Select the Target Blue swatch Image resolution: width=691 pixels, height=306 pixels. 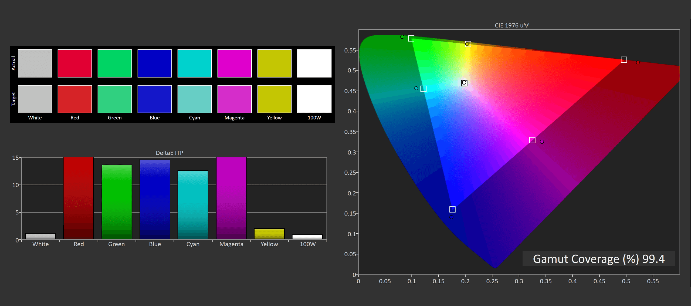155,99
